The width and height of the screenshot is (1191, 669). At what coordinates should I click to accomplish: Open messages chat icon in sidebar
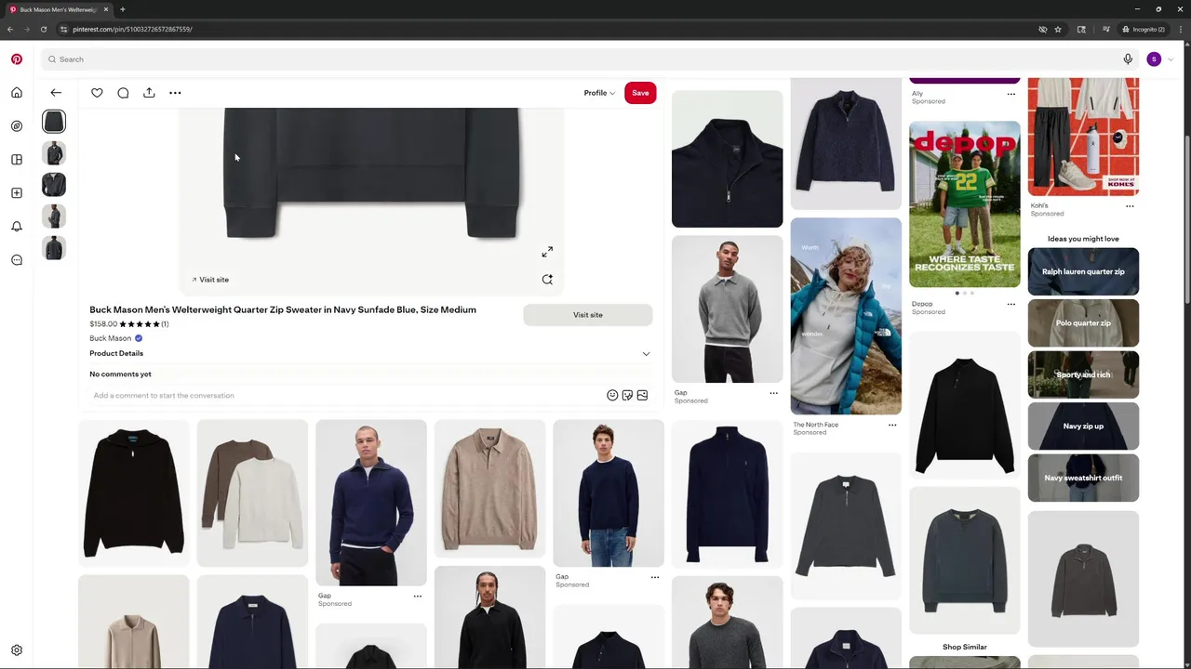tap(17, 260)
